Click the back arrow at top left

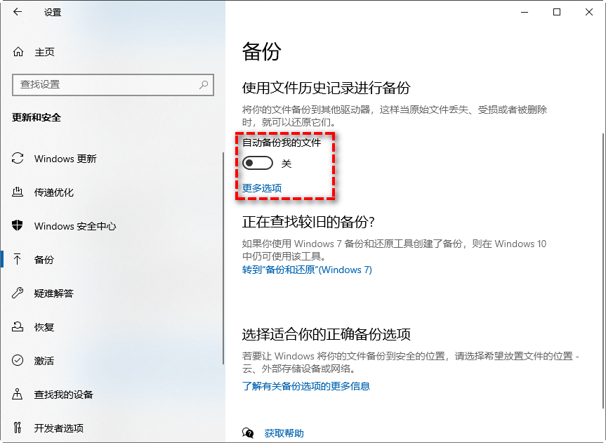click(17, 12)
